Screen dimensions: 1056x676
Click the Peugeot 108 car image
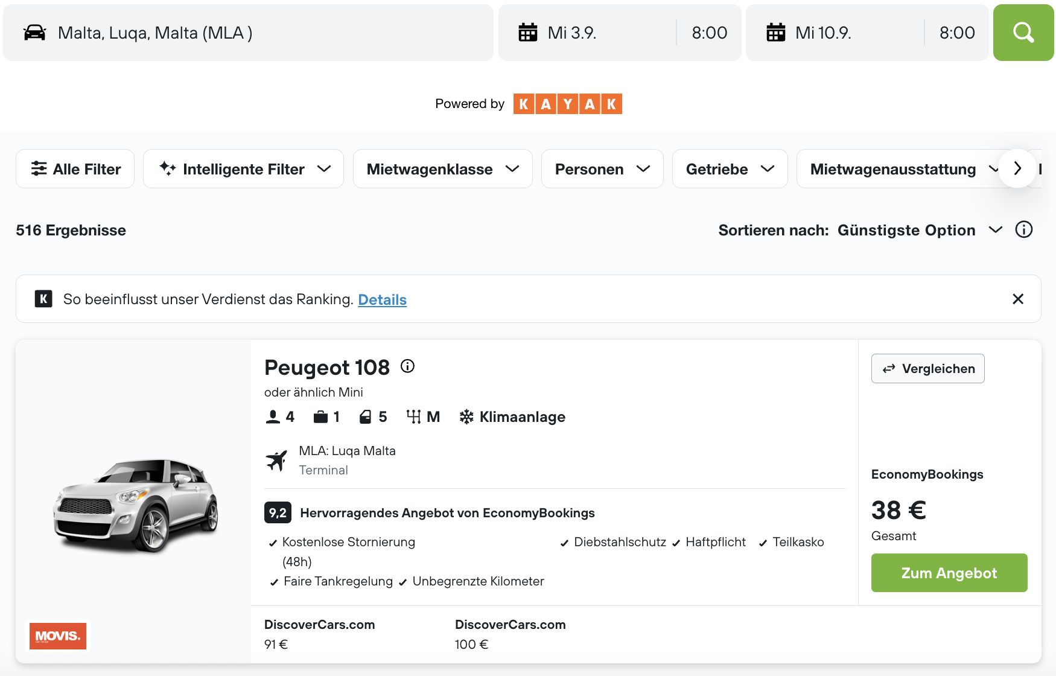click(x=136, y=505)
